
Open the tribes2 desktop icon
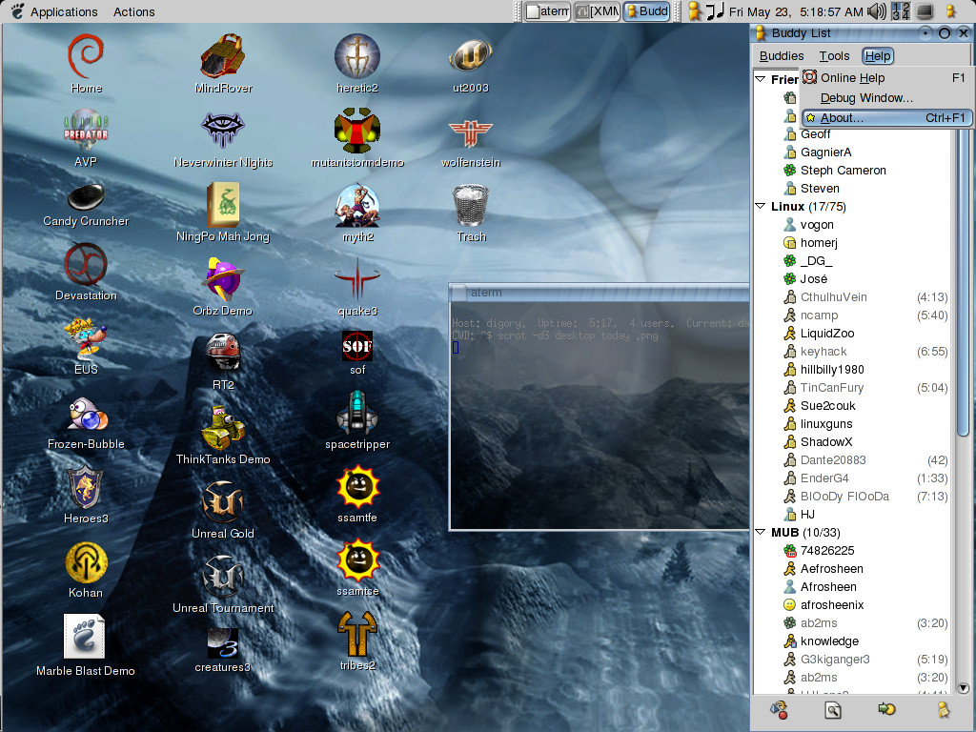tap(357, 634)
